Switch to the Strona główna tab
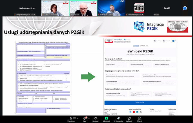Viewport: 193px width, 123px height. pos(136,45)
